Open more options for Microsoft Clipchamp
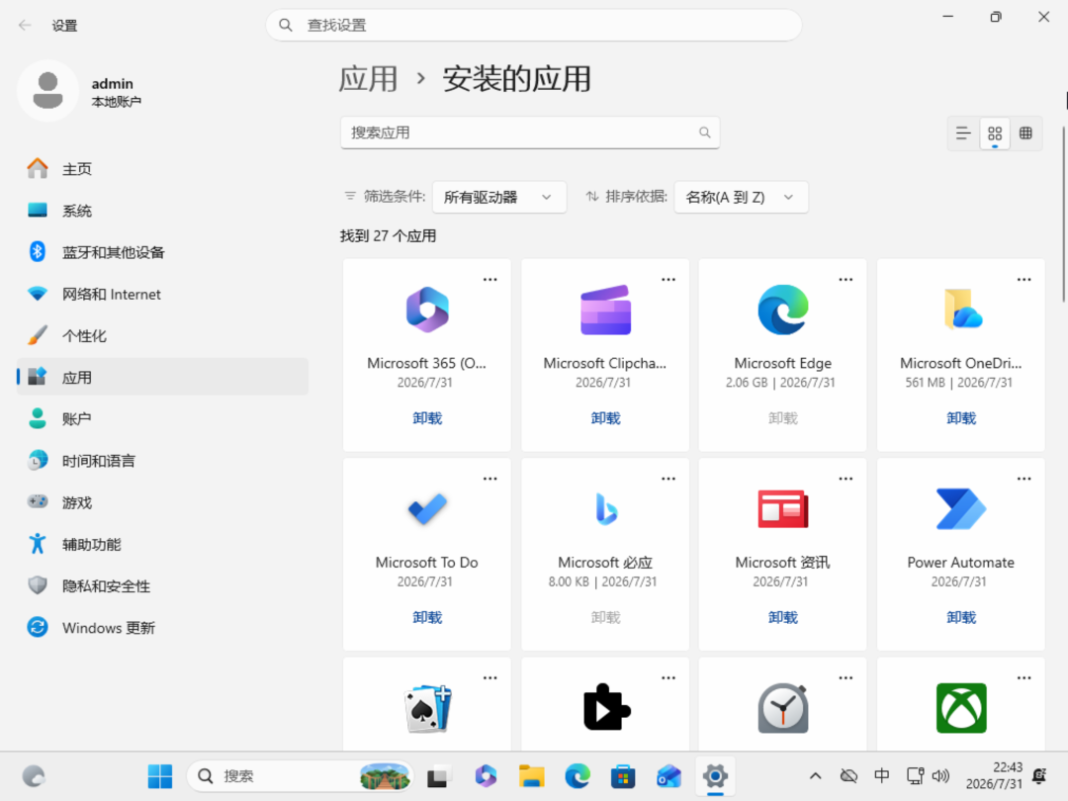Image resolution: width=1068 pixels, height=801 pixels. 668,279
